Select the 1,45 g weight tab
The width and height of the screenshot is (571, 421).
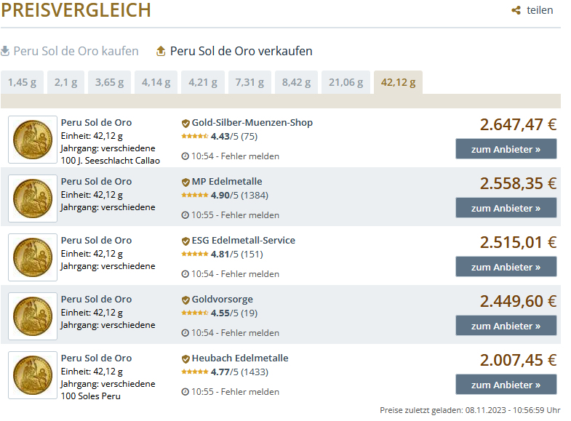[22, 82]
